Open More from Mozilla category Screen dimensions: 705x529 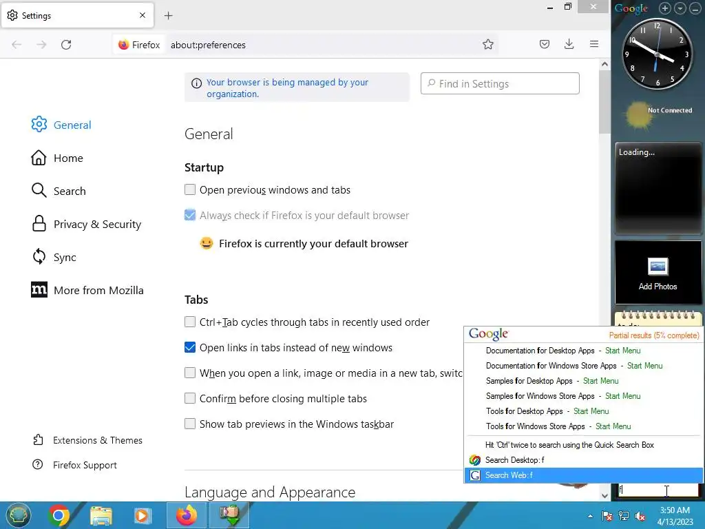coord(87,290)
